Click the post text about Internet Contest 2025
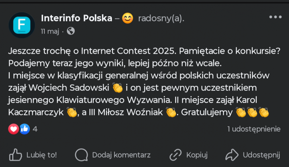Image resolution: width=289 pixels, height=167 pixels. (x=144, y=82)
